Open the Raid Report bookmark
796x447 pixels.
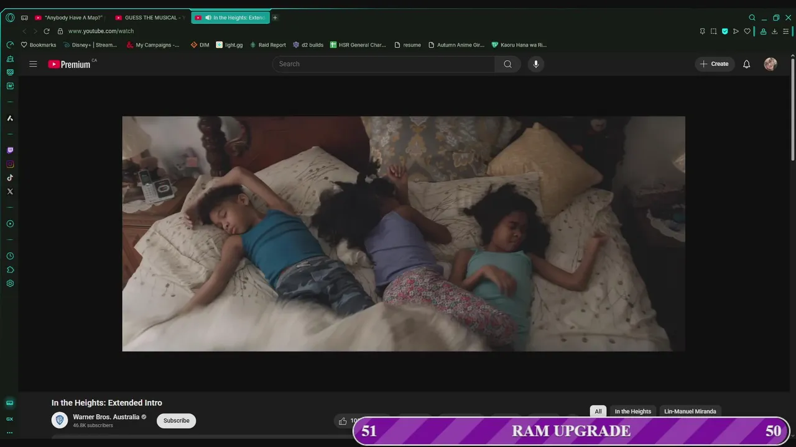(267, 45)
